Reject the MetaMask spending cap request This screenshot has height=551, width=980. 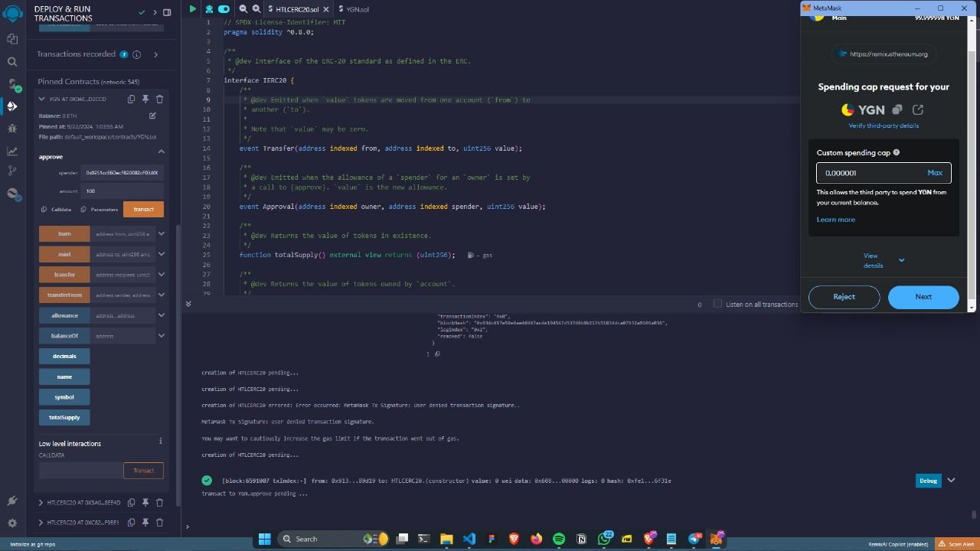[844, 297]
